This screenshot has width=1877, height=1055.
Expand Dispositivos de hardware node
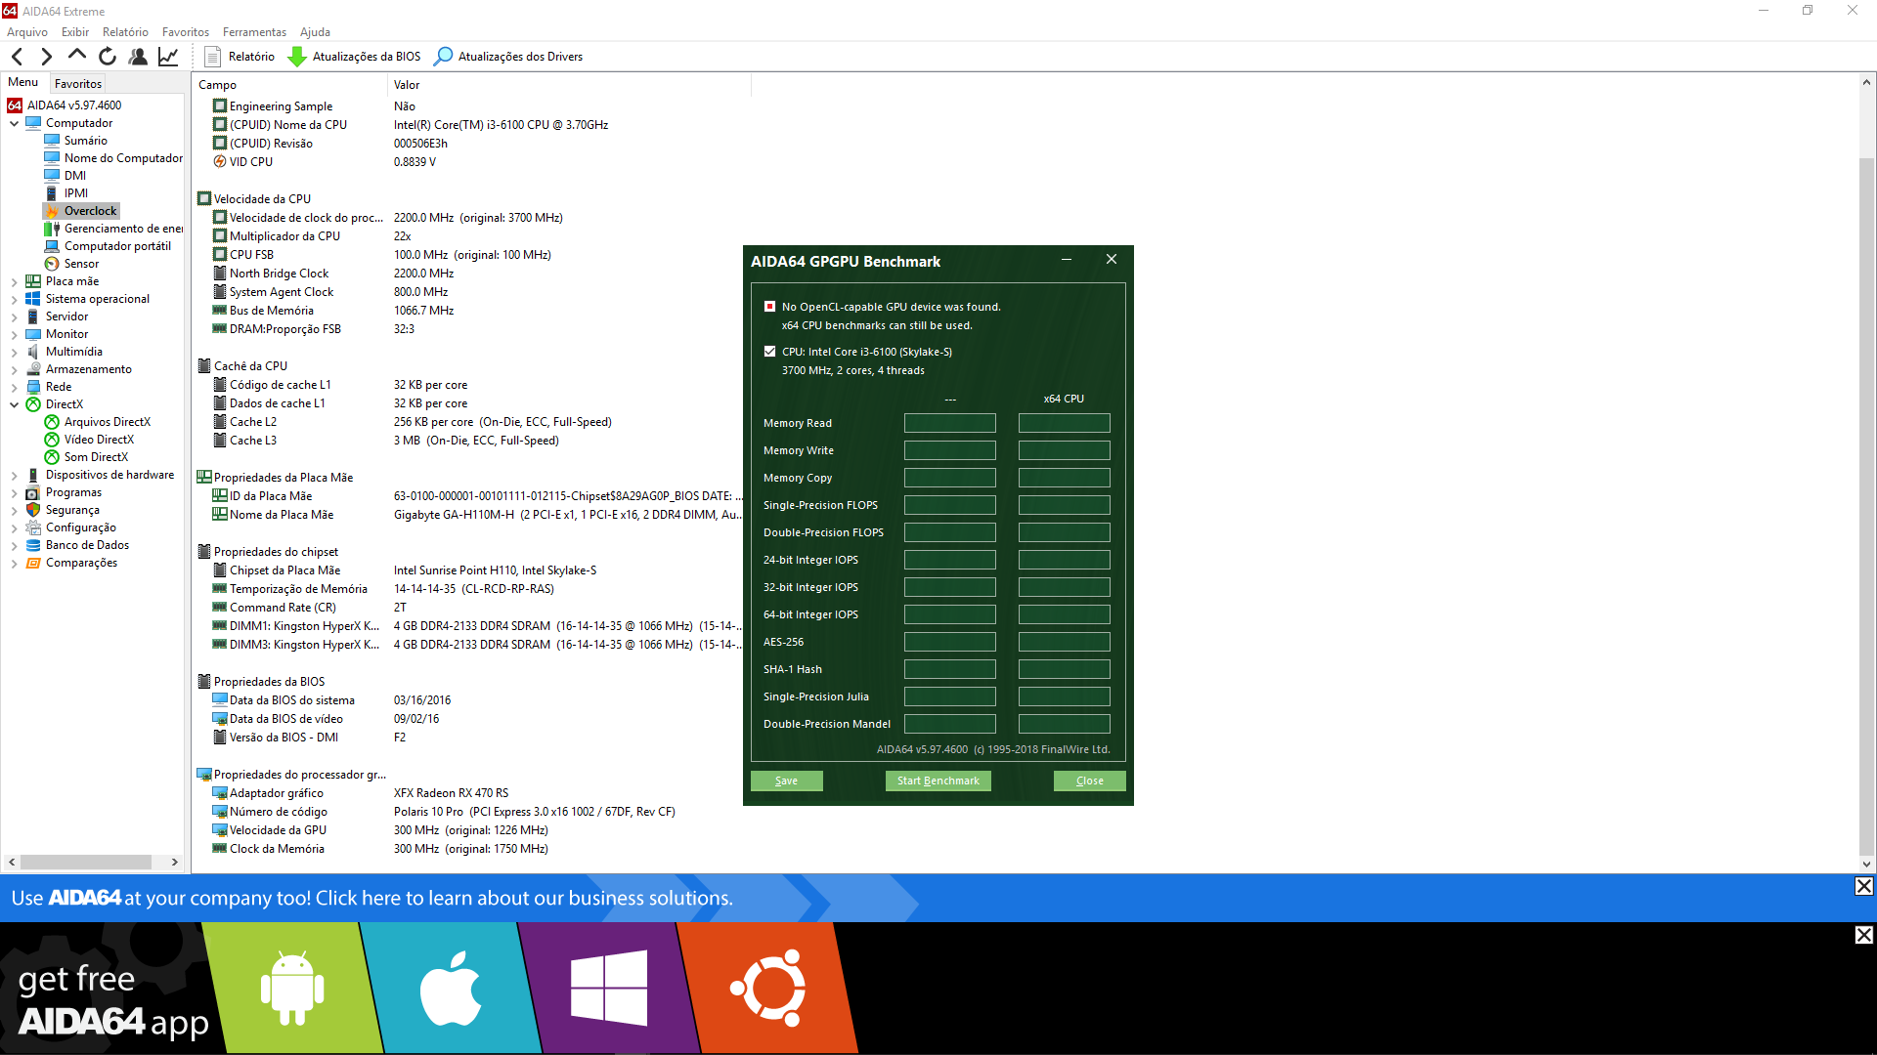pyautogui.click(x=15, y=475)
